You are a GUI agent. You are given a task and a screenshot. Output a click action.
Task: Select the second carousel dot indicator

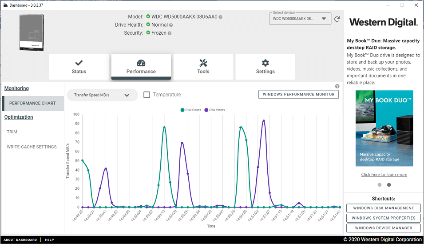[x=389, y=185]
